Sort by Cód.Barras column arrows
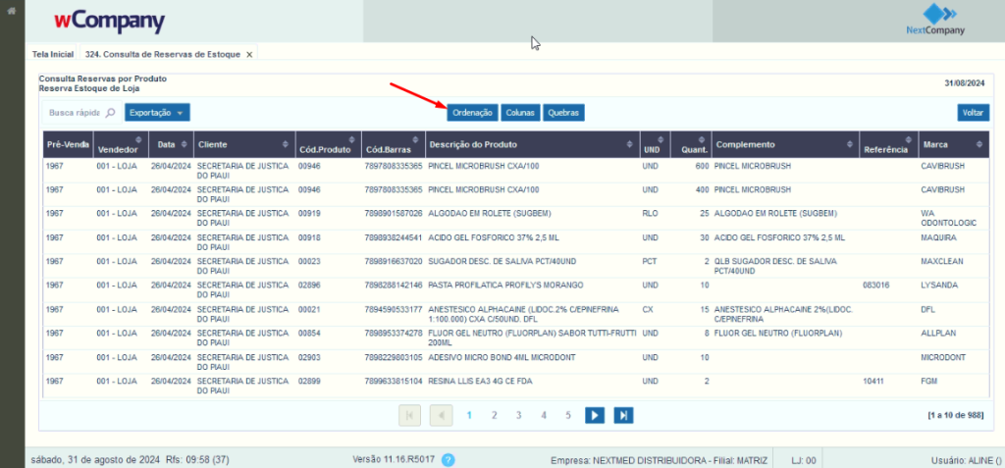Screen dimensions: 1005x468 (x=416, y=140)
